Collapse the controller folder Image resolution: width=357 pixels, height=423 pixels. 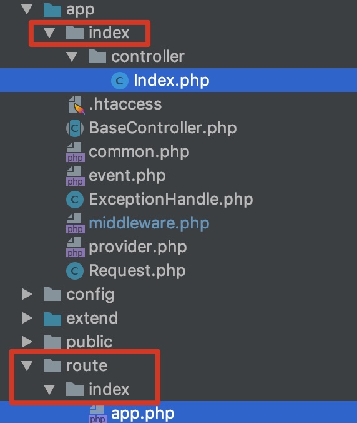point(72,57)
